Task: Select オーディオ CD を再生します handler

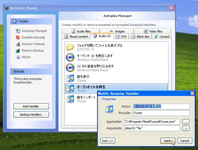Action: coord(117,58)
